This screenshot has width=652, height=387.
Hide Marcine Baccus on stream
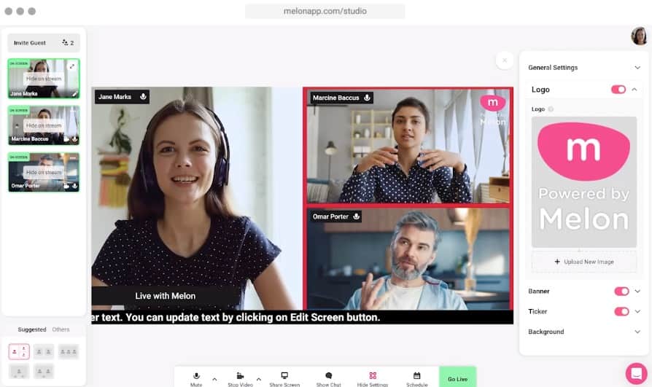44,125
